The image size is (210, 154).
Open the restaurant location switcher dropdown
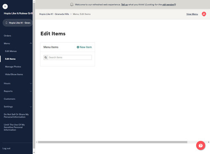tap(18, 23)
